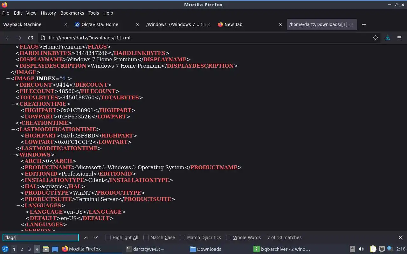
Task: Switch to virtual desktop 2
Action: [x=22, y=249]
